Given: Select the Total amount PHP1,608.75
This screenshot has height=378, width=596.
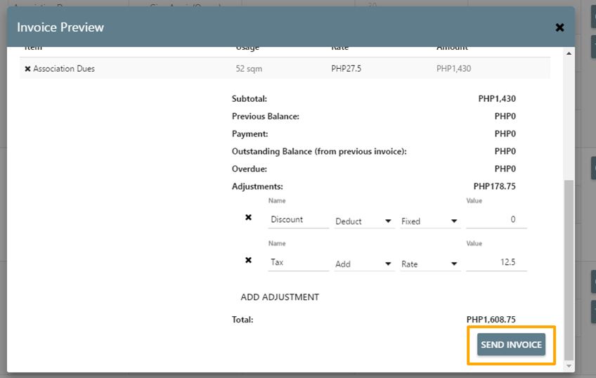Looking at the screenshot, I should click(x=491, y=320).
